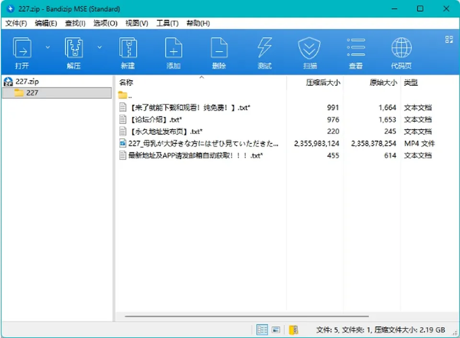
Task: Click the 删除 (Delete) toolbar icon
Action: point(219,52)
